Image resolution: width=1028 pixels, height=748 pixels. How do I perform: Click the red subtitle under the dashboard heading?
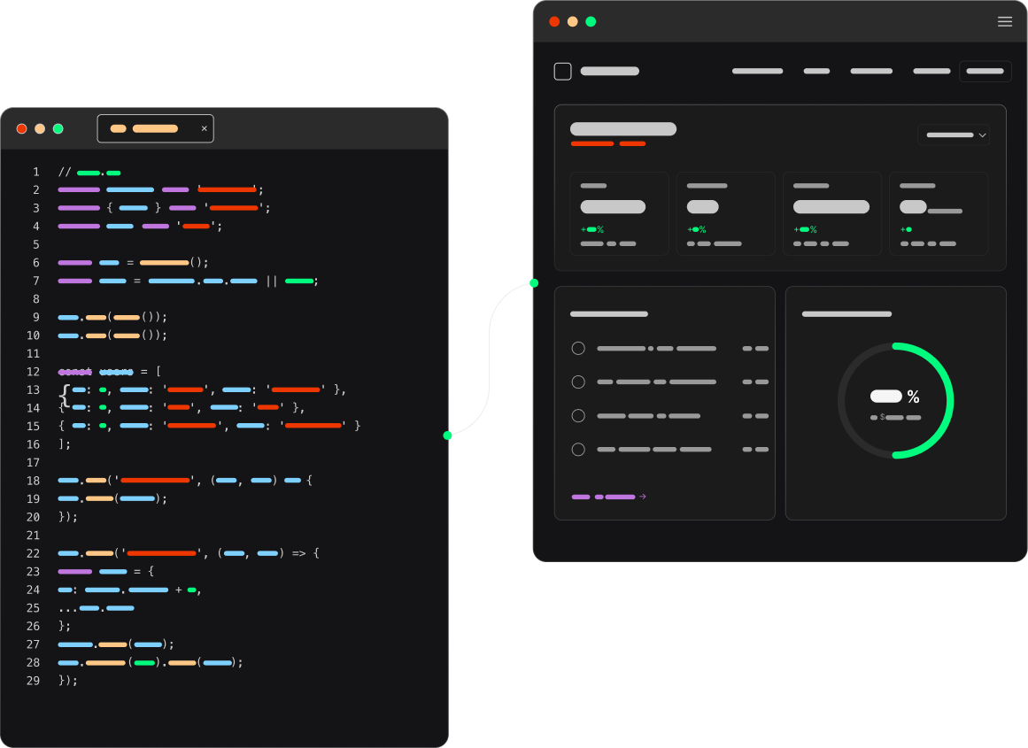pyautogui.click(x=607, y=143)
